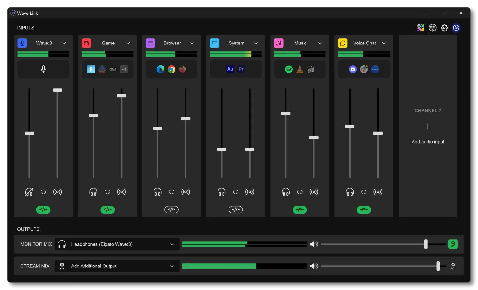Click the yellow Voice Chat channel icon

click(x=343, y=43)
